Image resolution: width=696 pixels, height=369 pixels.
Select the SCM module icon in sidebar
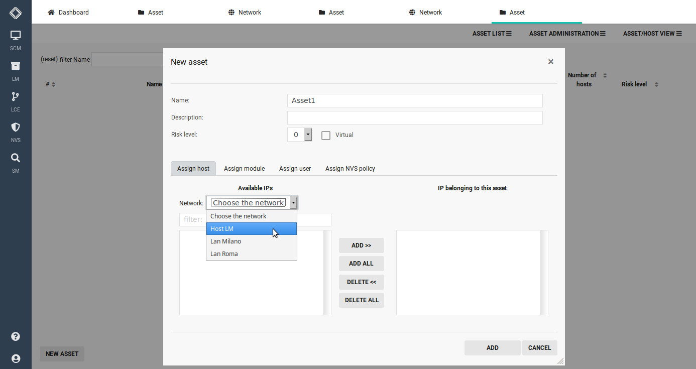16,36
